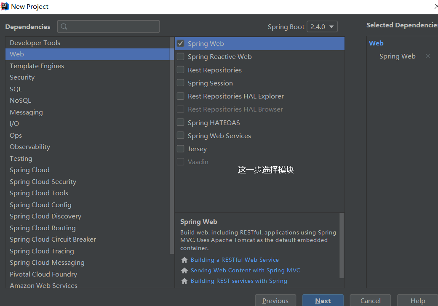Click the description panel scrollbar
This screenshot has height=306, width=438.
click(x=342, y=246)
